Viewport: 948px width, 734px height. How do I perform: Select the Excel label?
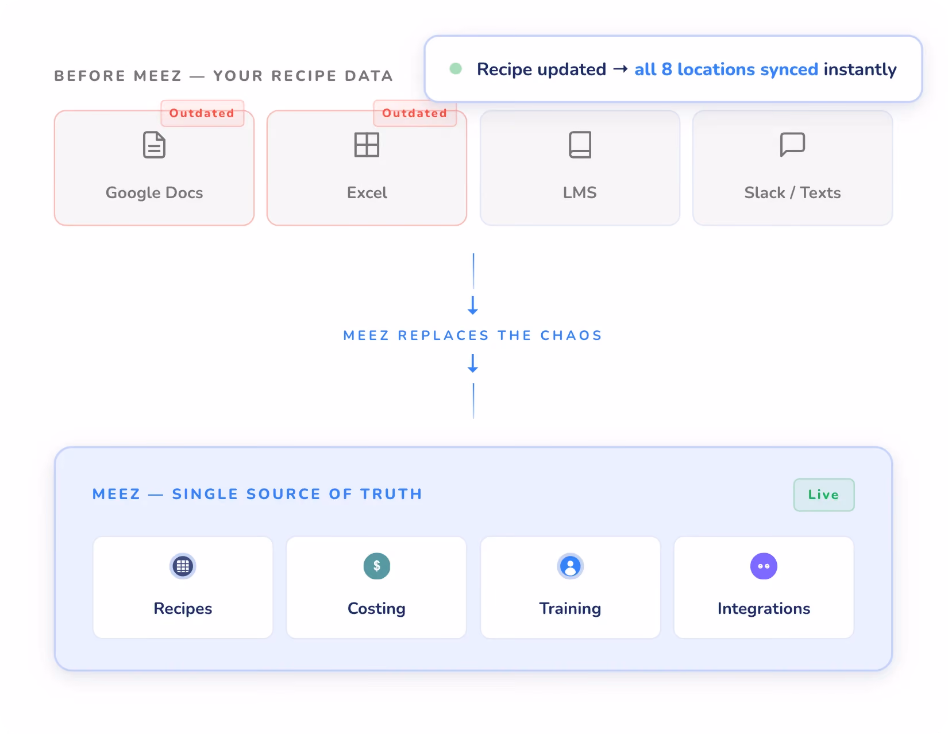[367, 192]
